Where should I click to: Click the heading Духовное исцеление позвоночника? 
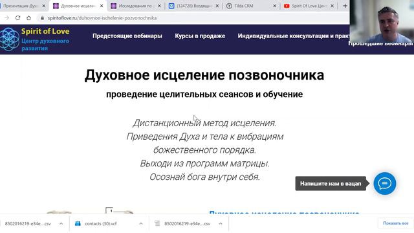[x=204, y=75]
